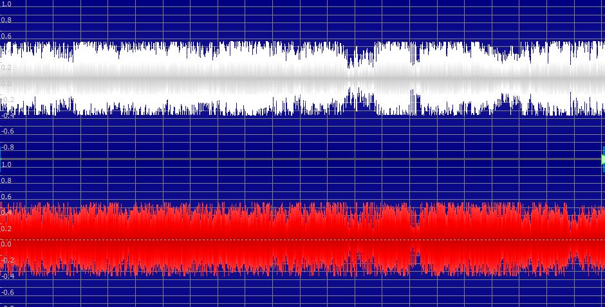Click the -0.6 amplitude label in red channel

click(x=7, y=292)
